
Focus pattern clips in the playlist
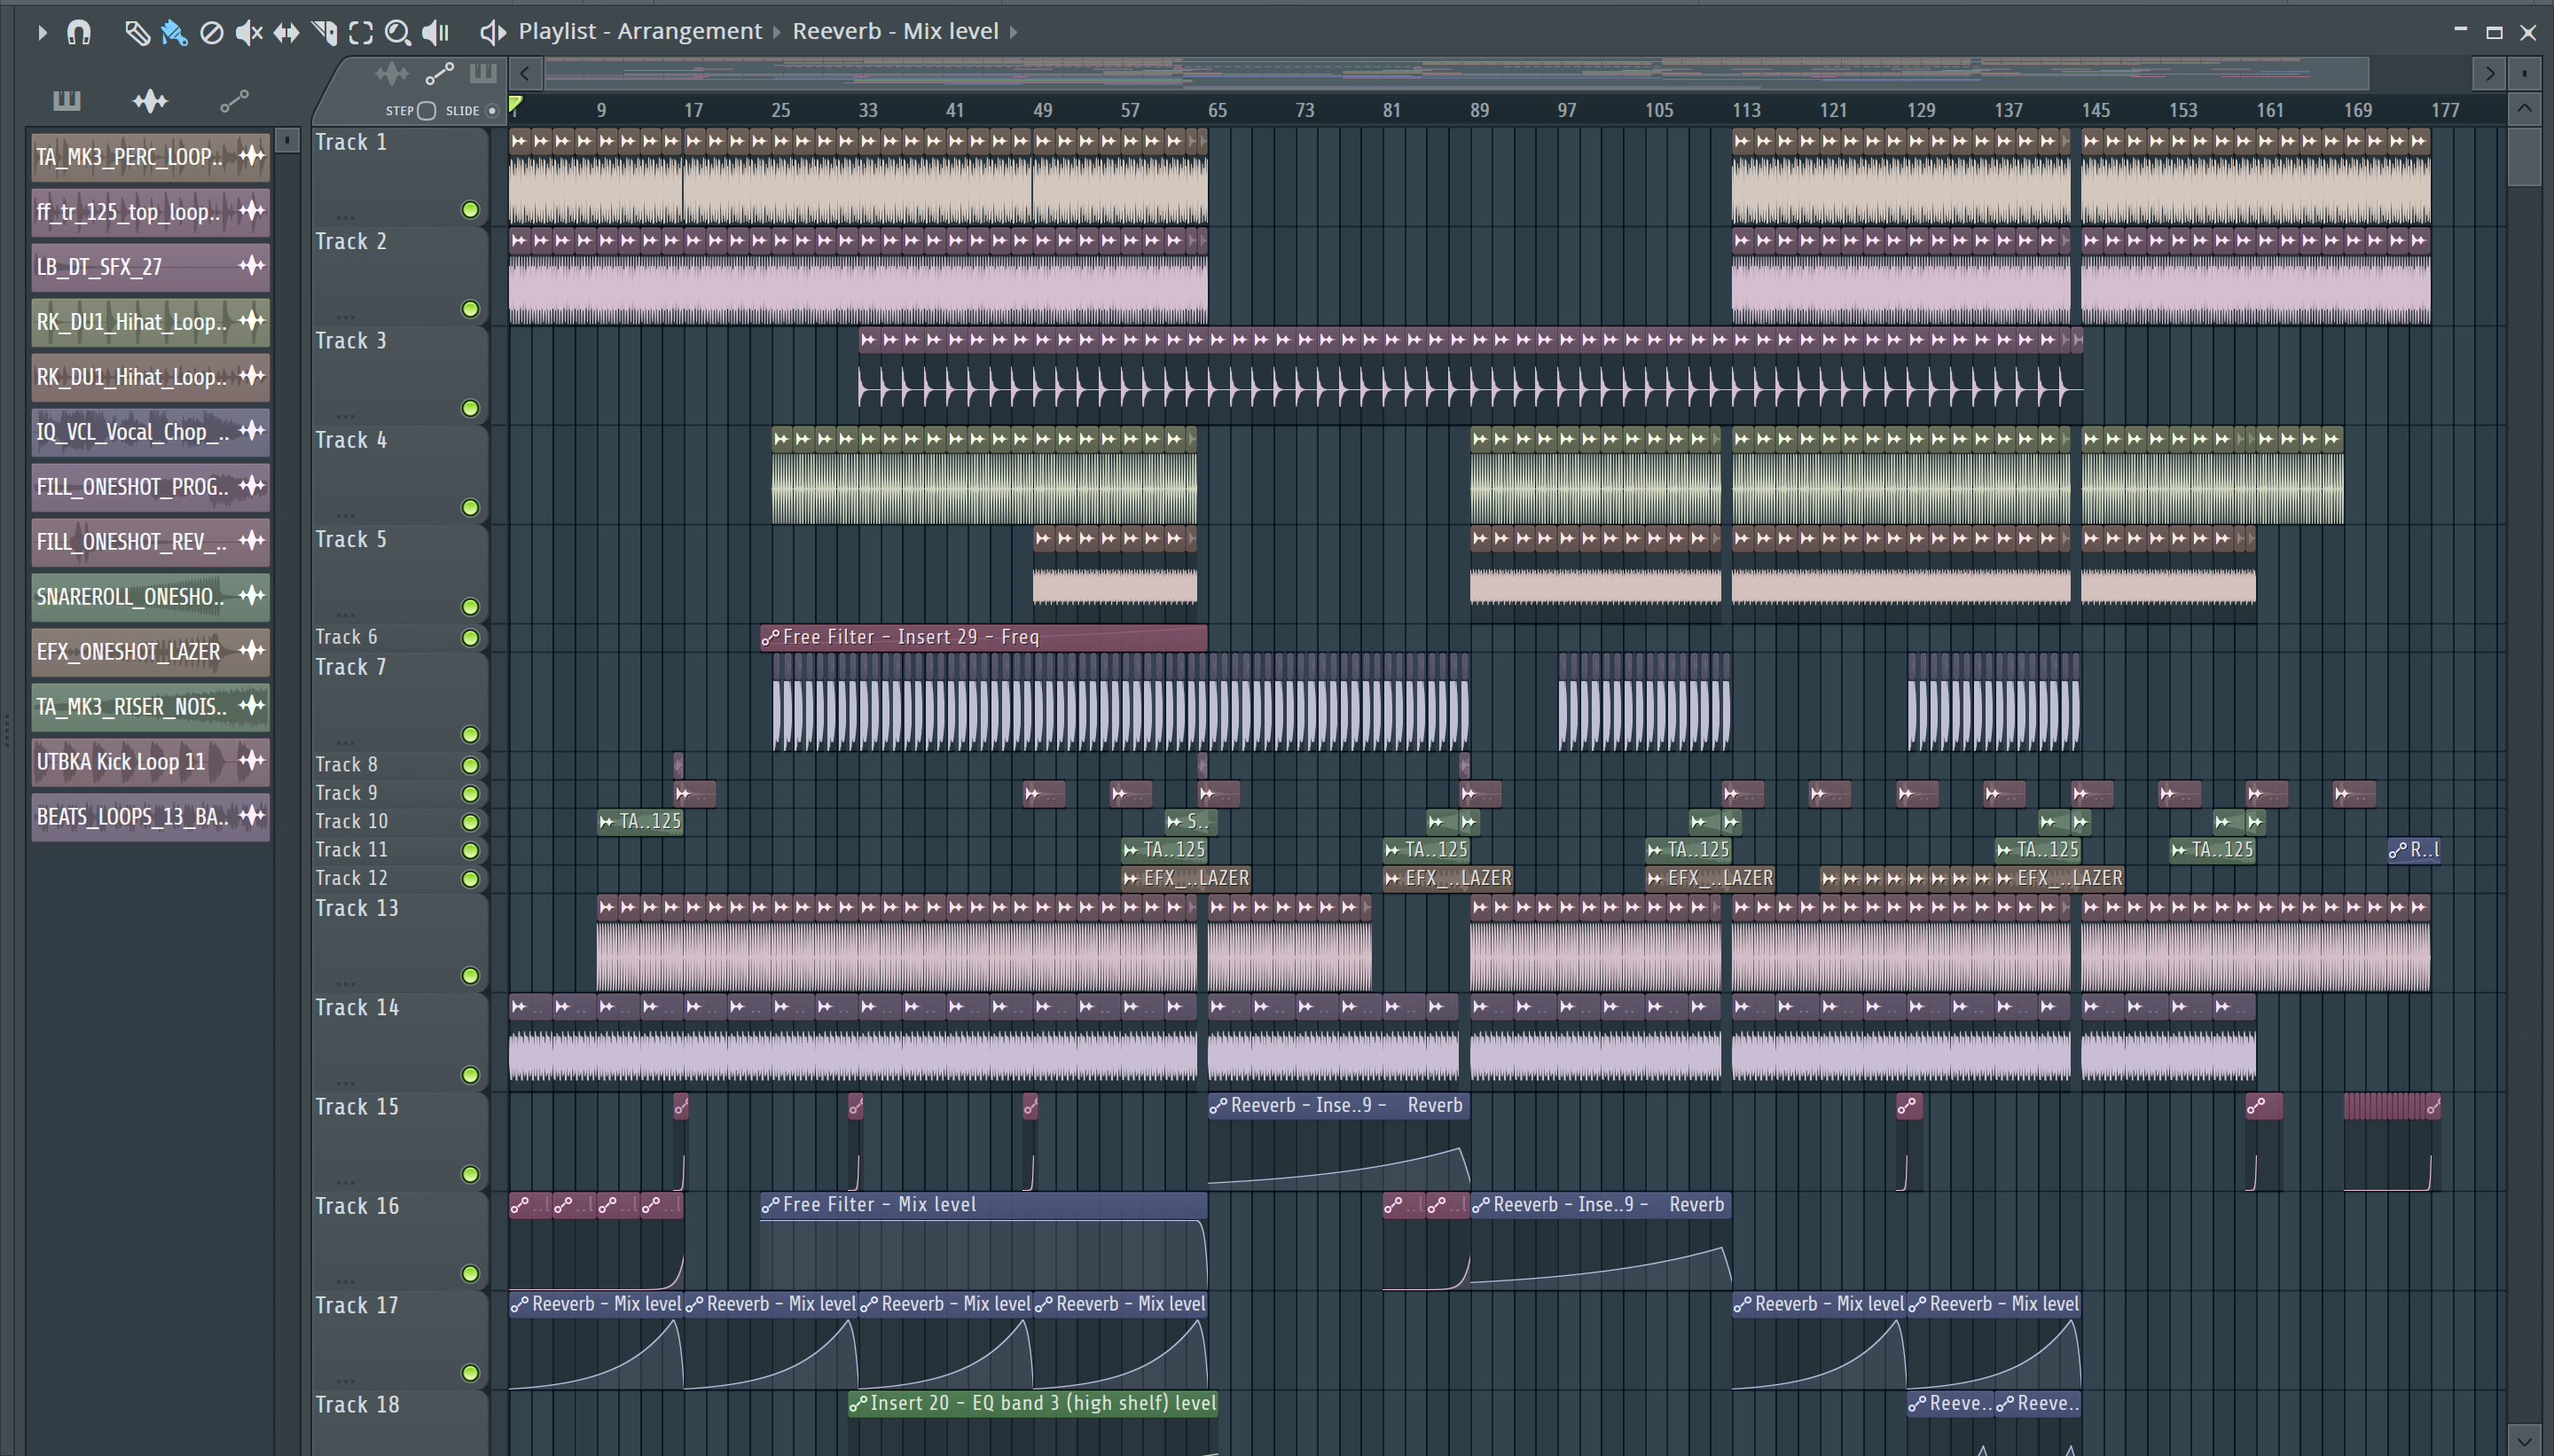point(483,73)
